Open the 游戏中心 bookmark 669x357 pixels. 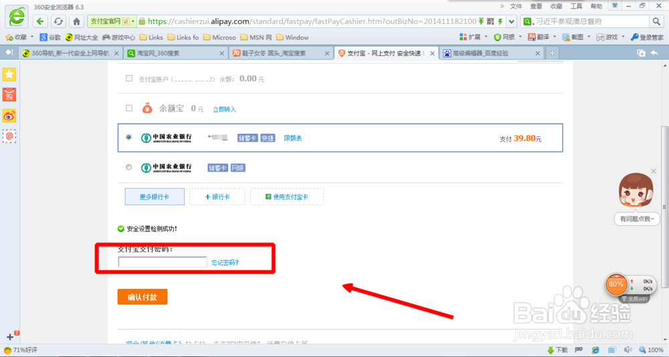[118, 37]
